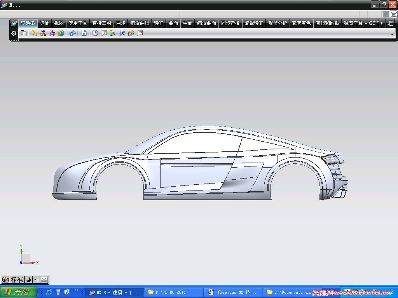This screenshot has height=298, width=398.
Task: Switch to the 形状分析 tab
Action: pos(278,23)
